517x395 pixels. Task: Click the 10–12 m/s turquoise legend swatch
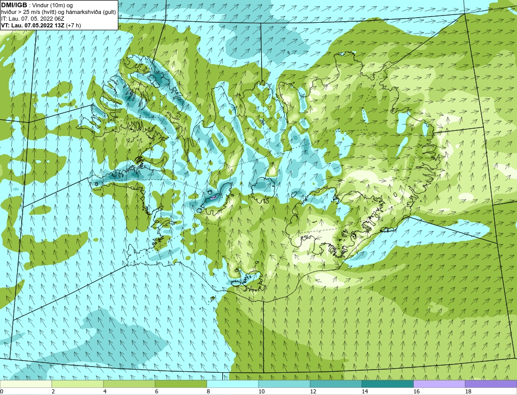[x=284, y=384]
